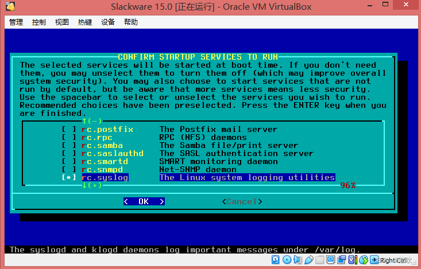Viewport: 421px width, 269px height.
Task: Select the rc.rpc service name
Action: tap(97, 138)
